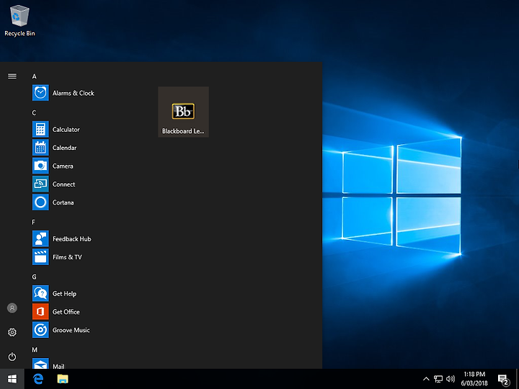Click the letter C section header
The image size is (519, 389).
(x=34, y=113)
